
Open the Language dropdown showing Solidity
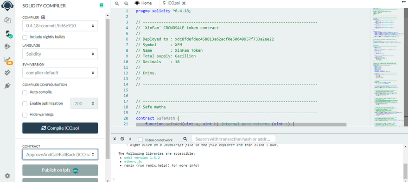pyautogui.click(x=60, y=54)
